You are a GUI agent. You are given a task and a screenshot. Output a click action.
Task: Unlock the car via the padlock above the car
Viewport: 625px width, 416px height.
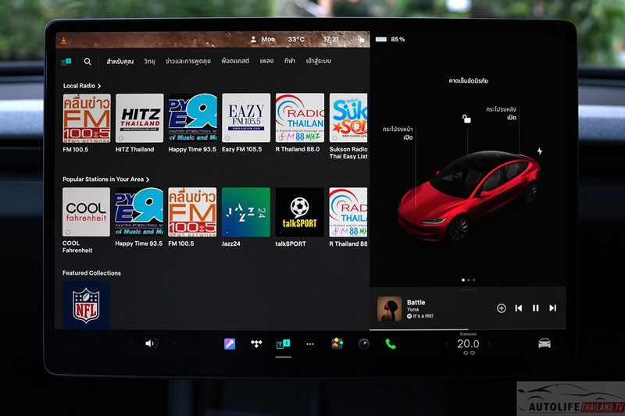(x=466, y=119)
